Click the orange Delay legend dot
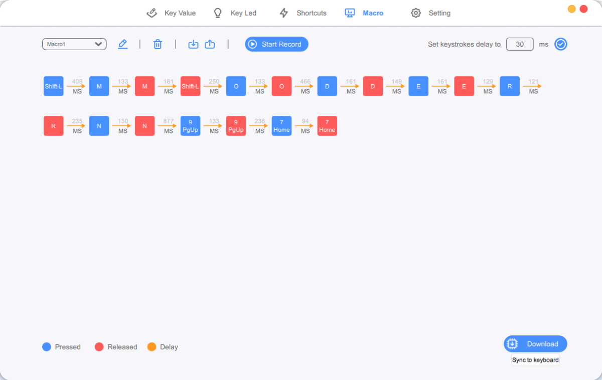602x380 pixels. [x=152, y=347]
